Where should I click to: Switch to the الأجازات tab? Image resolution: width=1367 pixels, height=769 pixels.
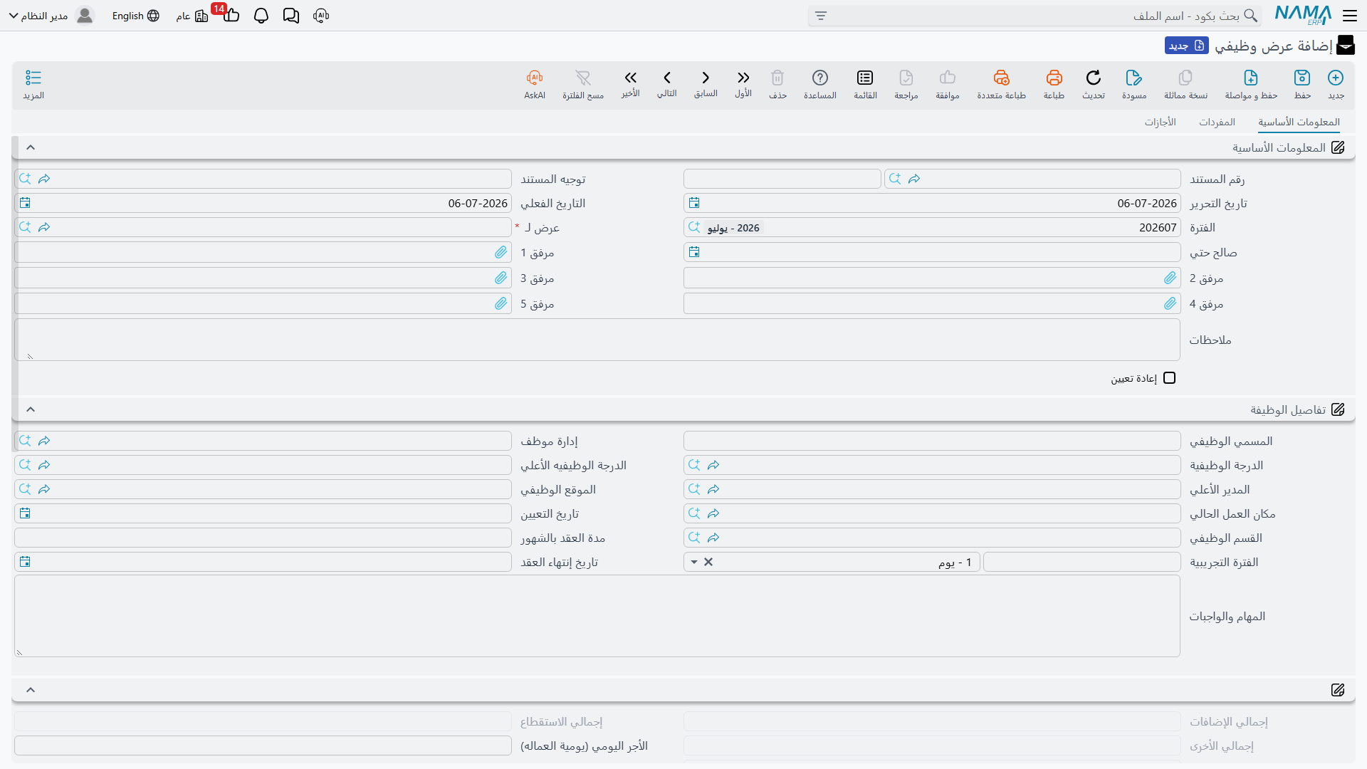click(x=1161, y=122)
